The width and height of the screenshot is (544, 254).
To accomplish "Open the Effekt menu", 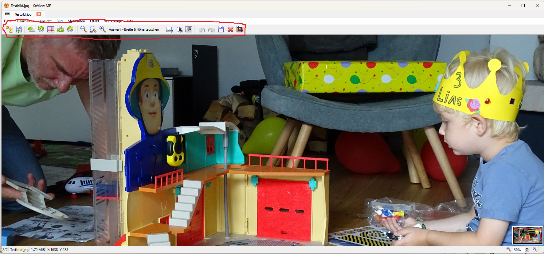I will [x=94, y=21].
